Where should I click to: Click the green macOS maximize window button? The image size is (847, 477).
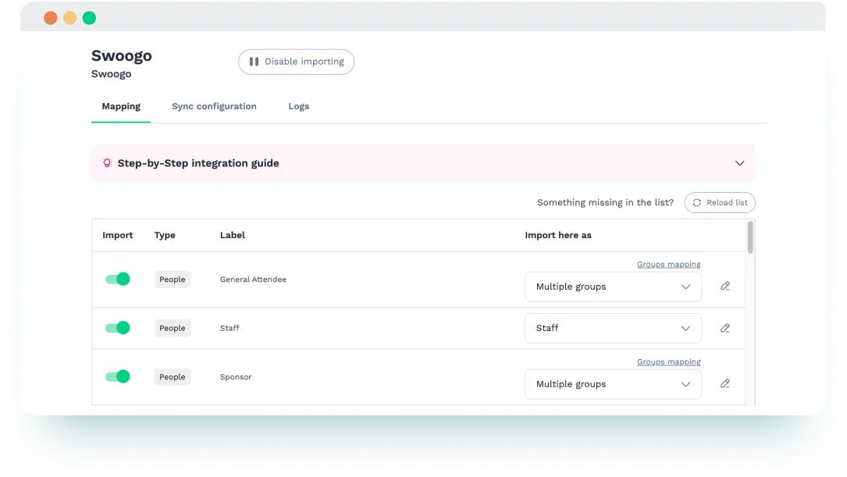click(89, 18)
